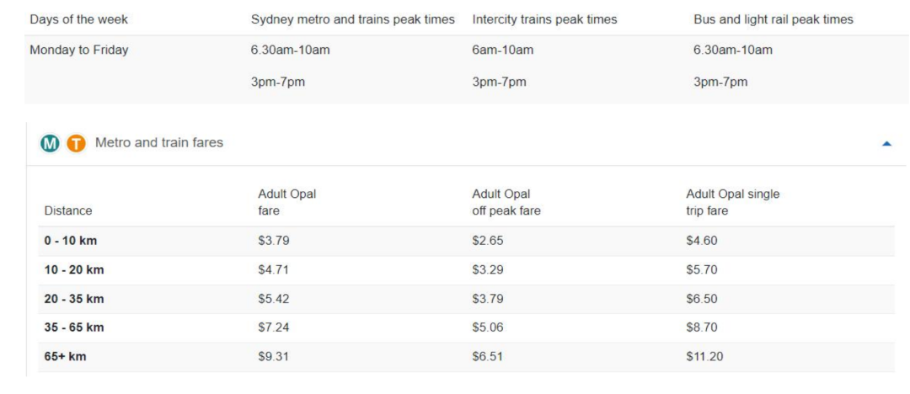Select the 35 - 65 km distance row
The height and width of the screenshot is (394, 910).
click(x=467, y=327)
